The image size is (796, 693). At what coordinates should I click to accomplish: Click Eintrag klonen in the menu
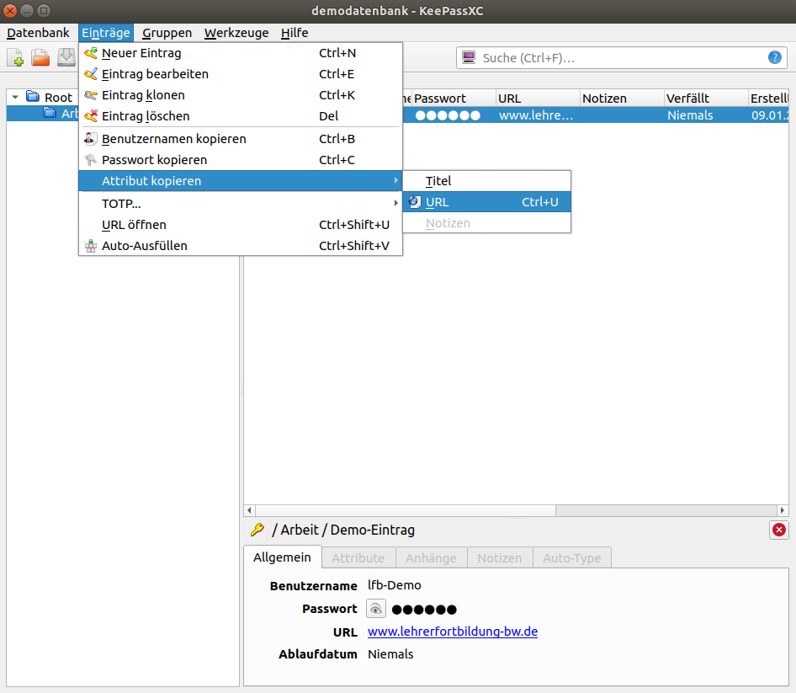pyautogui.click(x=143, y=95)
